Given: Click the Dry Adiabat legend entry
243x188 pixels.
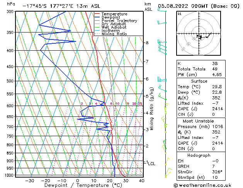Looking at the screenshot, I should pos(114,24).
